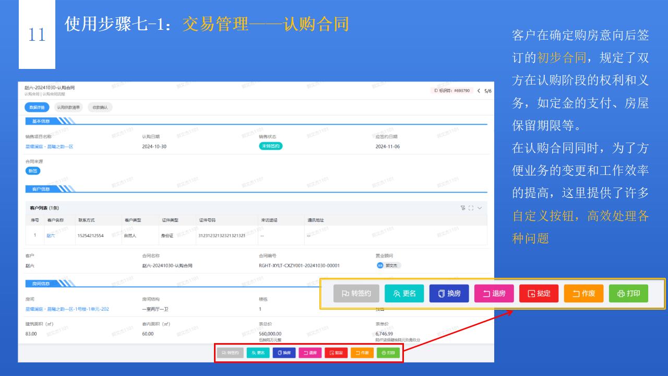Toggle the 新签 contract source tag

(x=33, y=170)
